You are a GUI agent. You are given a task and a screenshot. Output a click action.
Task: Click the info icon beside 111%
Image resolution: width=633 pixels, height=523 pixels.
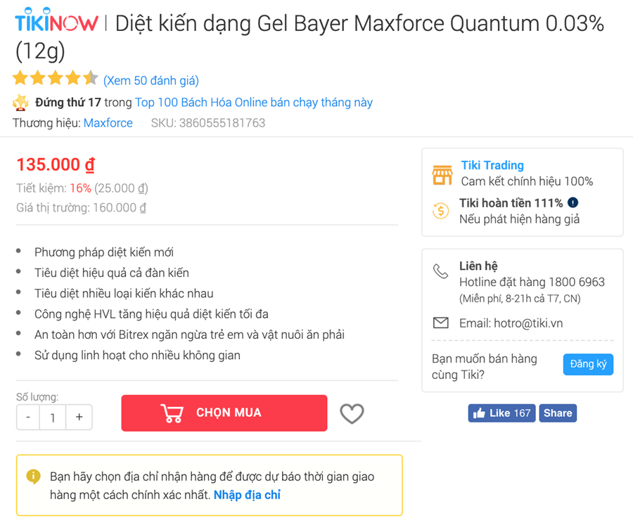[x=573, y=203]
